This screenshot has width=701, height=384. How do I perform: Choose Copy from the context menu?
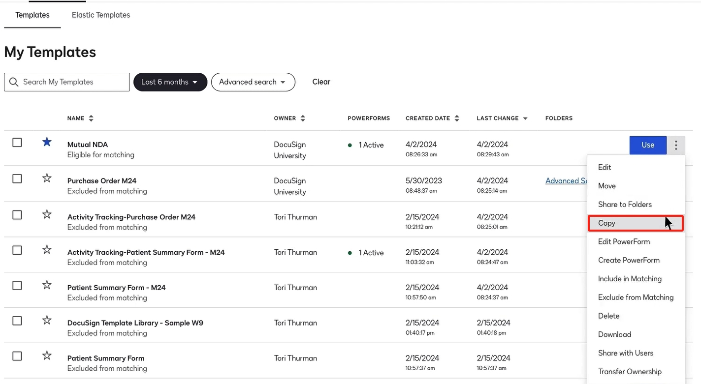tap(606, 223)
